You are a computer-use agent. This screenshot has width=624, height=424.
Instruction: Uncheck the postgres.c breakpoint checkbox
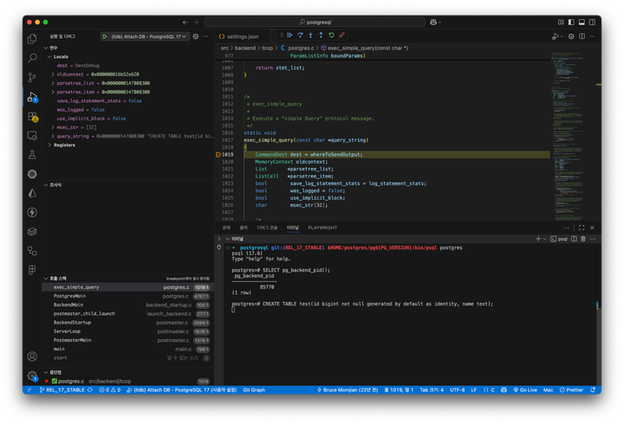[x=55, y=381]
